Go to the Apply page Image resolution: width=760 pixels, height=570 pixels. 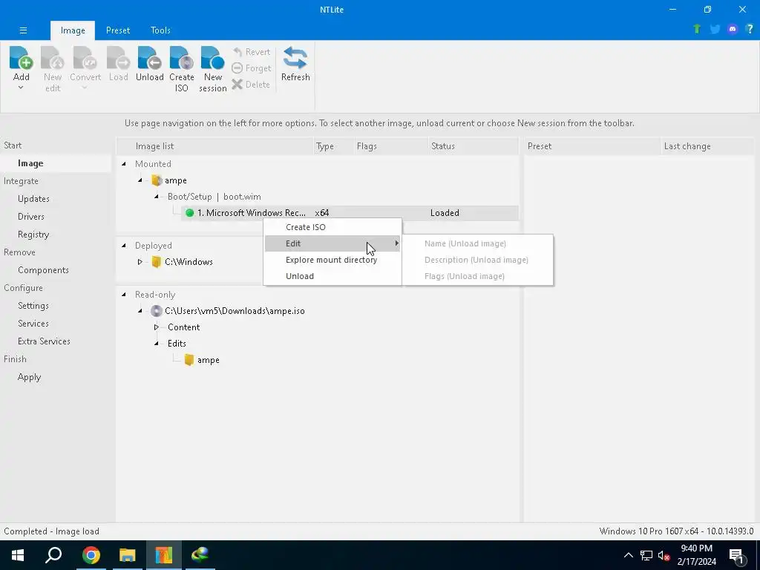[29, 377]
